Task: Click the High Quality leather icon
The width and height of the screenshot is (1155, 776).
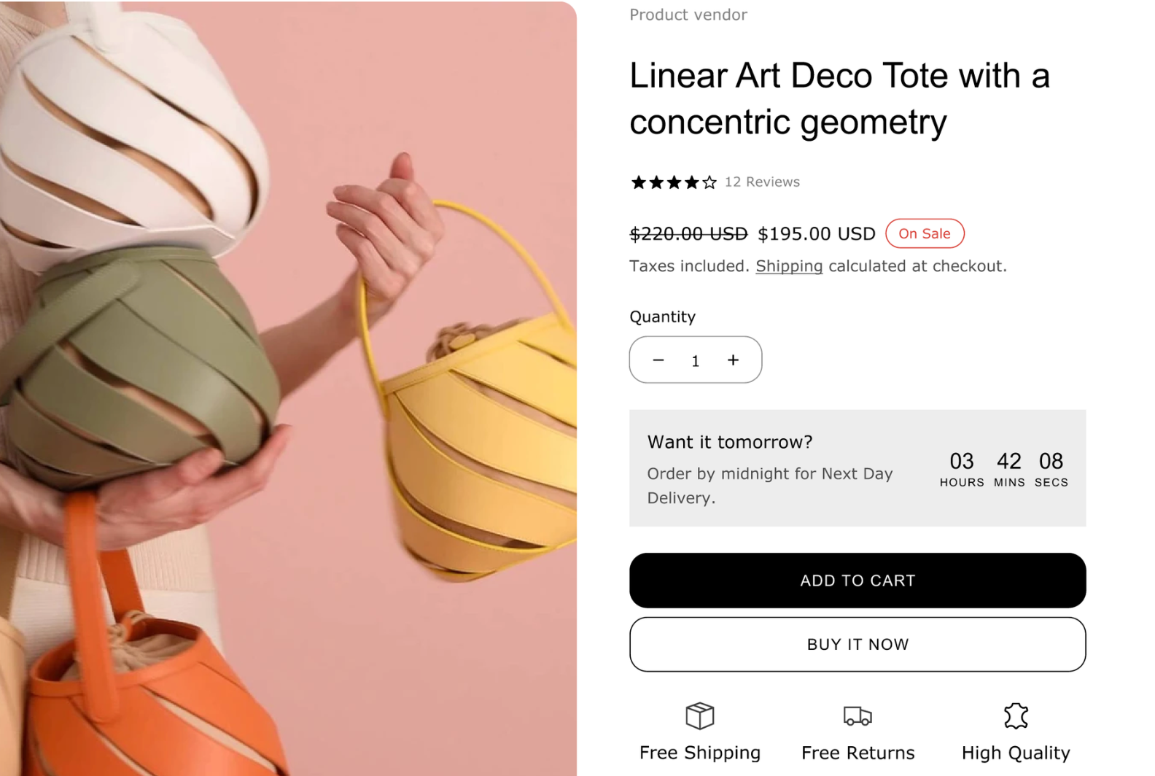Action: point(1015,716)
